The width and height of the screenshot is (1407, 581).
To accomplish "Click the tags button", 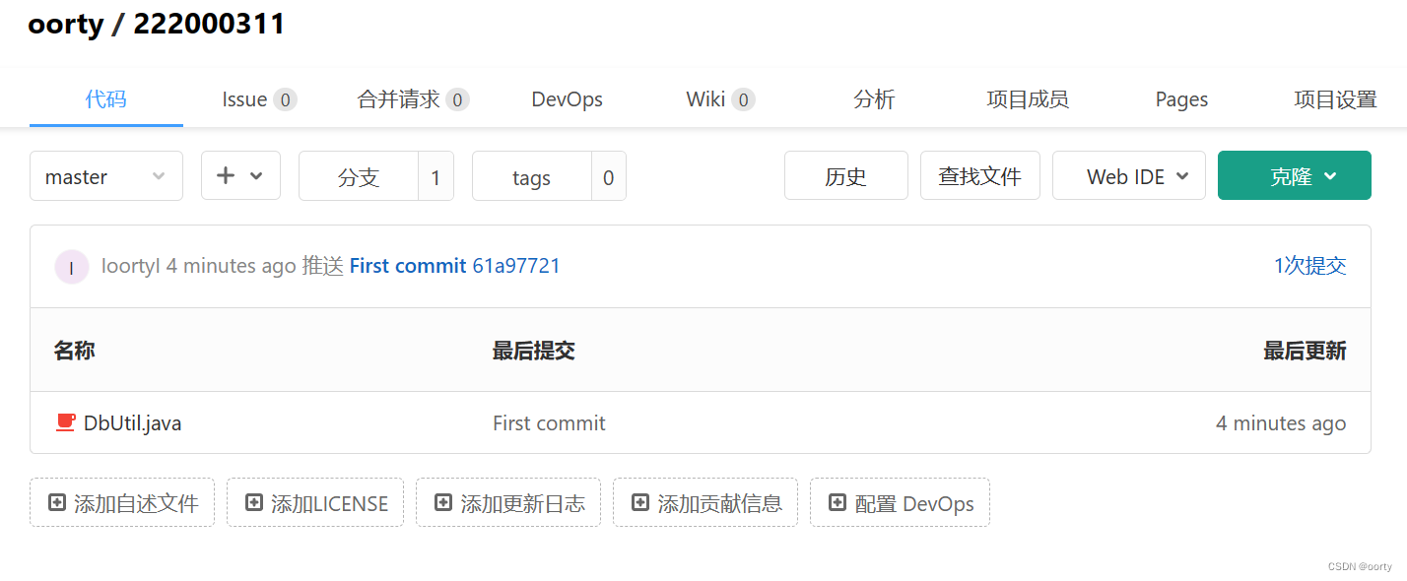I will click(x=532, y=177).
